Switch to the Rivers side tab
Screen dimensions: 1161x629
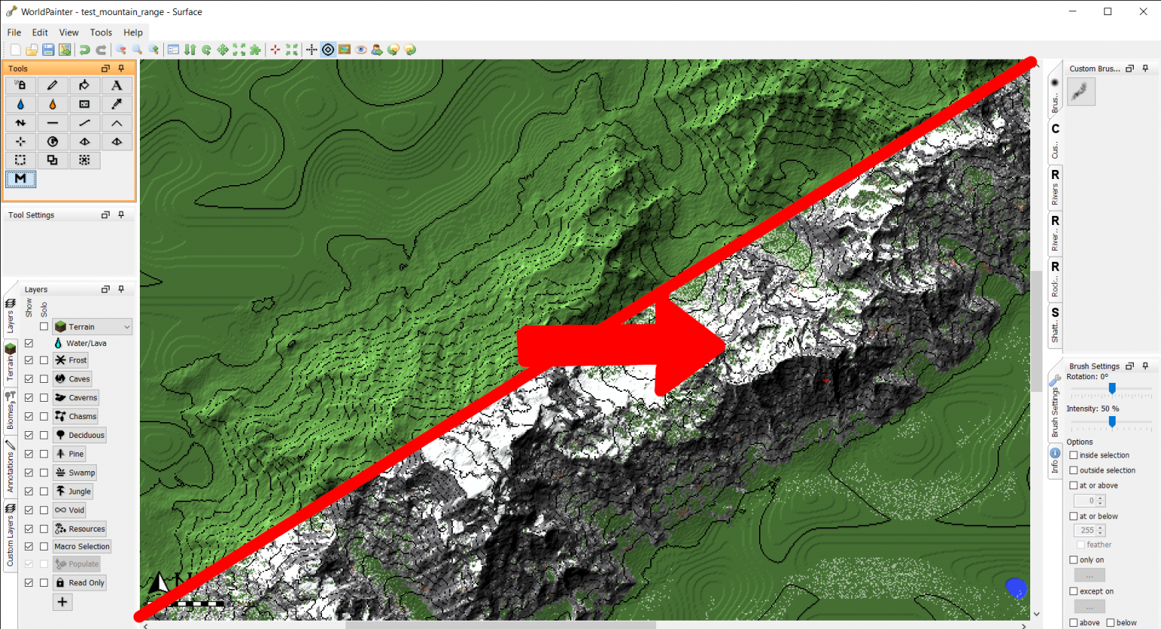click(x=1055, y=187)
